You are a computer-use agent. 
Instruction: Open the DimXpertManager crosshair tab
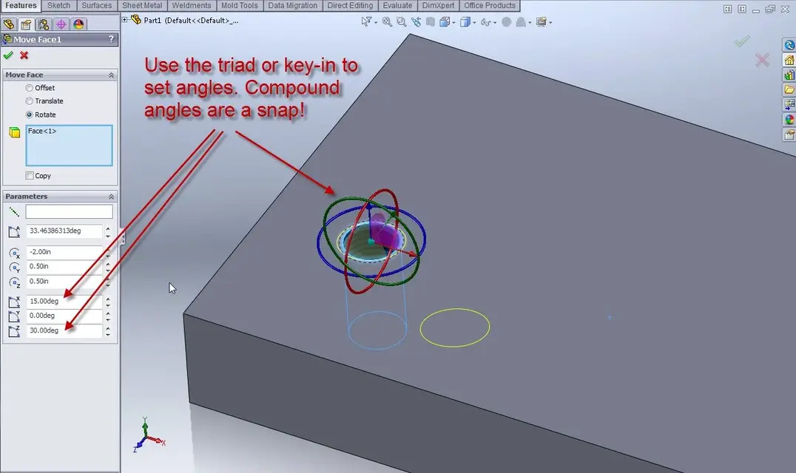61,24
